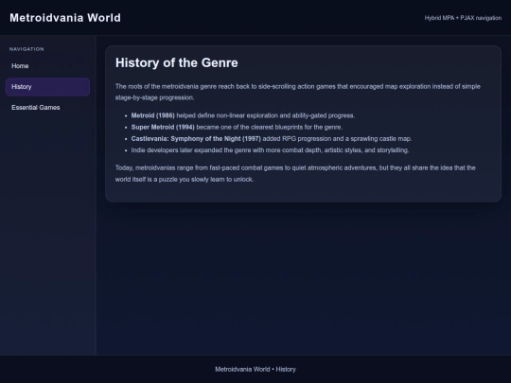Viewport: 511px width, 383px height.
Task: Click the Metroidvania World site title
Action: pyautogui.click(x=65, y=18)
